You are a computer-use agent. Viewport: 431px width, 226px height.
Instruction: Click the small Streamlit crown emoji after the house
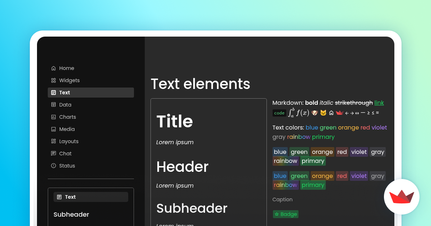(339, 113)
